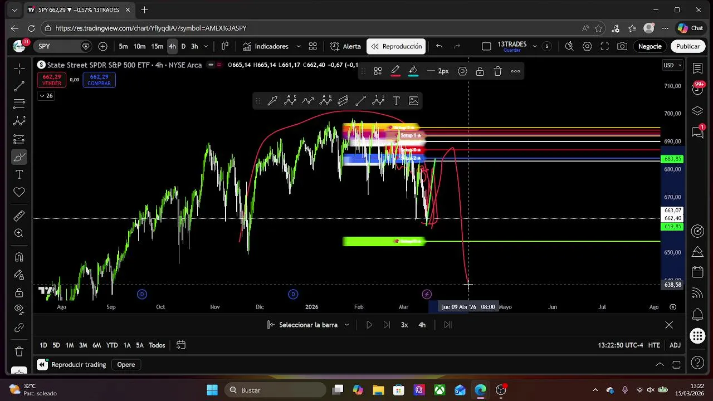Select arrow tool in favorites toolbar

click(272, 101)
